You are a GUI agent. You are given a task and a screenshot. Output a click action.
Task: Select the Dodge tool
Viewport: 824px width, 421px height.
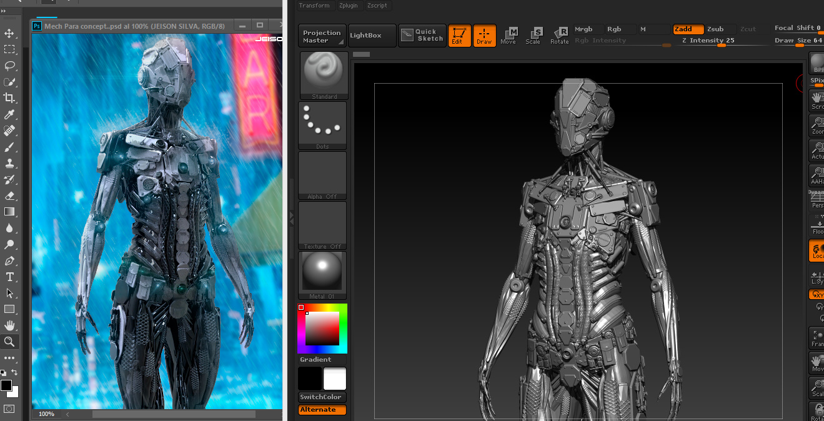click(x=9, y=244)
